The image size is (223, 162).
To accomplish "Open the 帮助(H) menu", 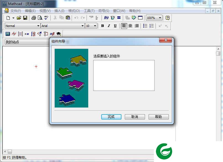I will click(x=135, y=11).
